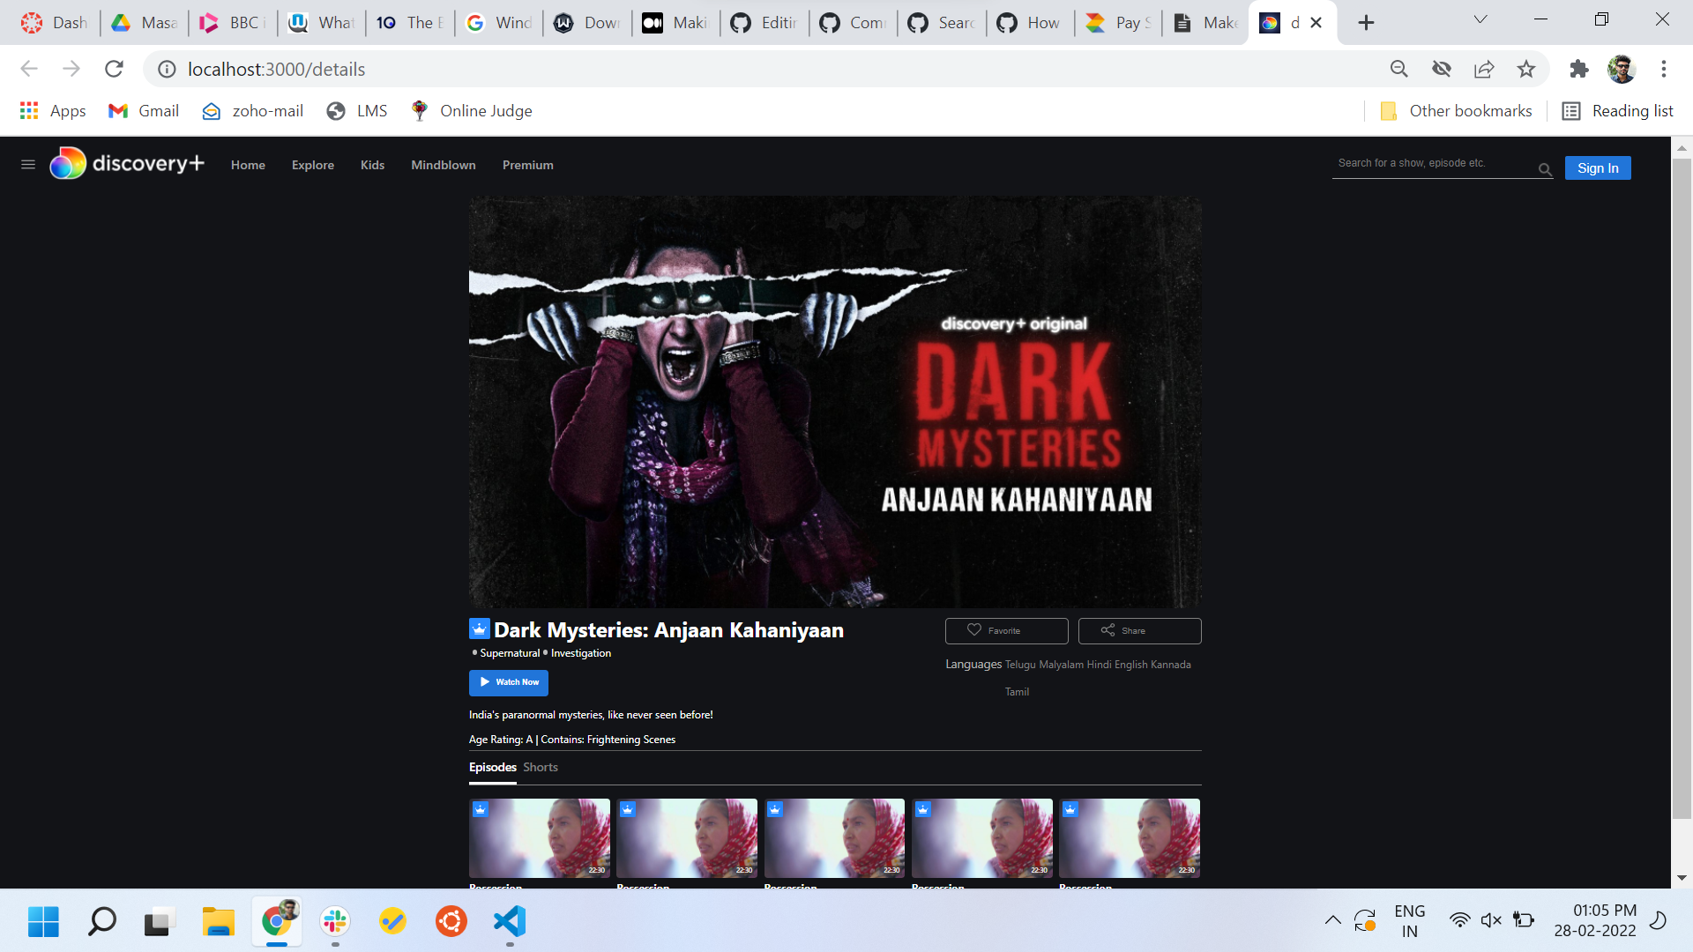Switch to the Shorts tab
This screenshot has height=952, width=1693.
point(540,768)
